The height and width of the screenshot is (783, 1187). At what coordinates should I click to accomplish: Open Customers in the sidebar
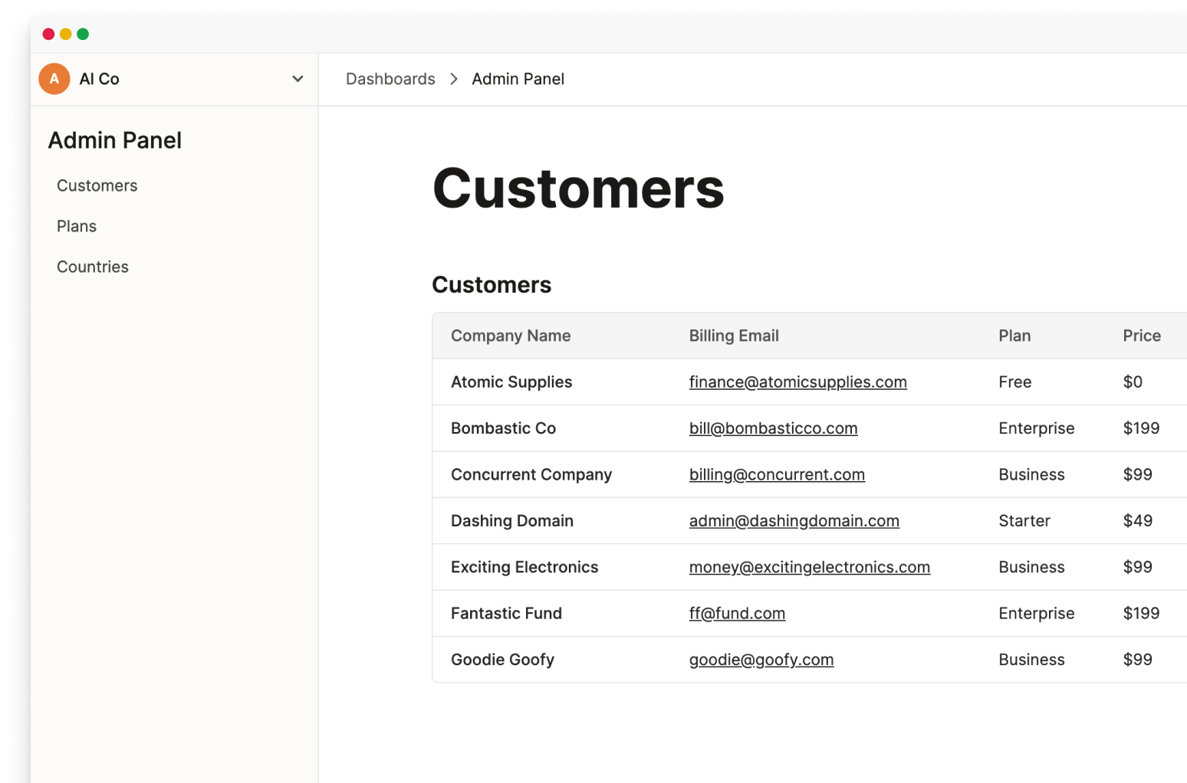97,185
